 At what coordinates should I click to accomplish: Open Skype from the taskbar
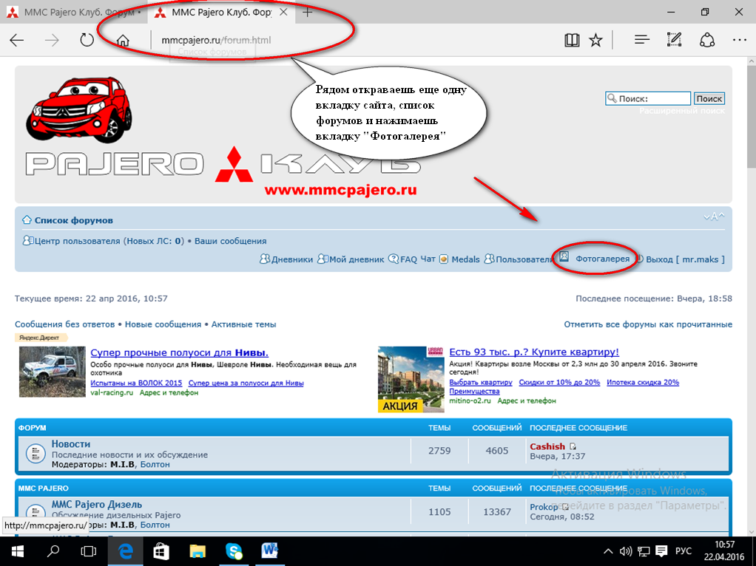234,550
